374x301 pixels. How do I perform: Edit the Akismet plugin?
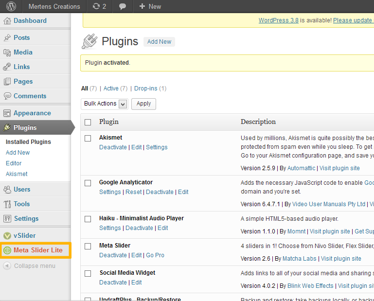[137, 147]
